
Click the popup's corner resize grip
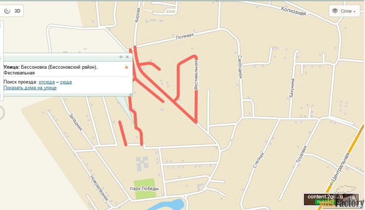click(x=131, y=94)
